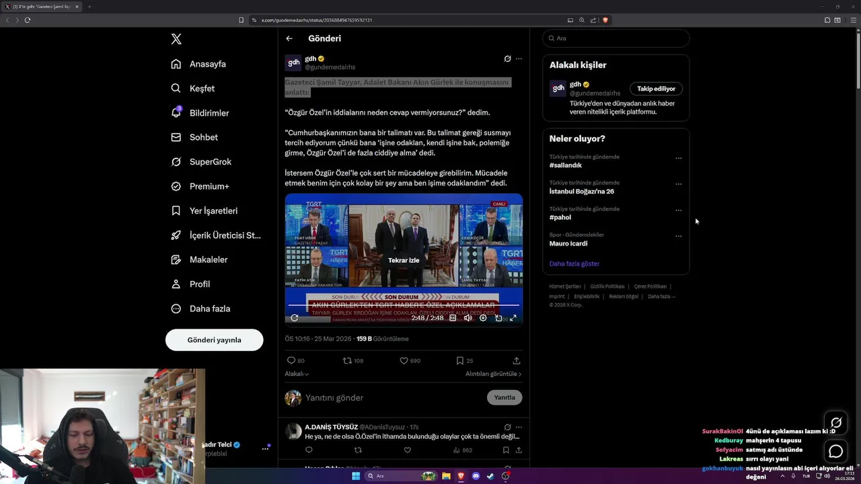This screenshot has height=484, width=861.
Task: Click the Yanıtla button
Action: [504, 397]
